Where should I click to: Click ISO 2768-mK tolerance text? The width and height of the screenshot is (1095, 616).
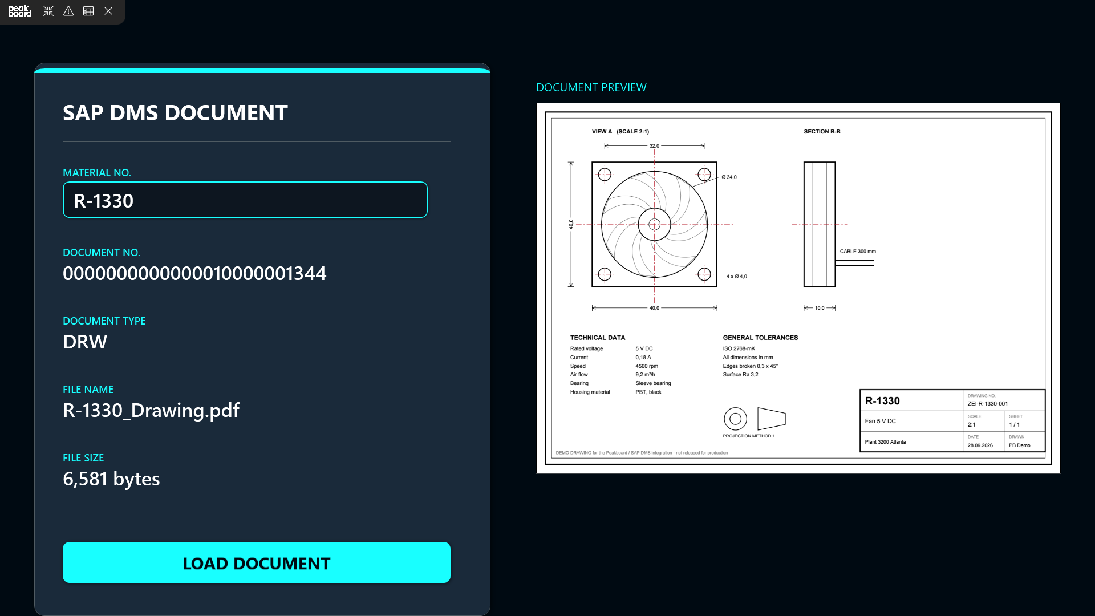(x=739, y=348)
